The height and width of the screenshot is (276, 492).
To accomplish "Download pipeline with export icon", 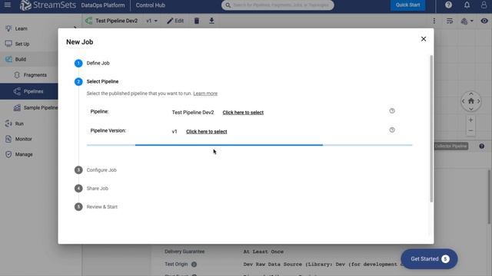I will (x=212, y=21).
